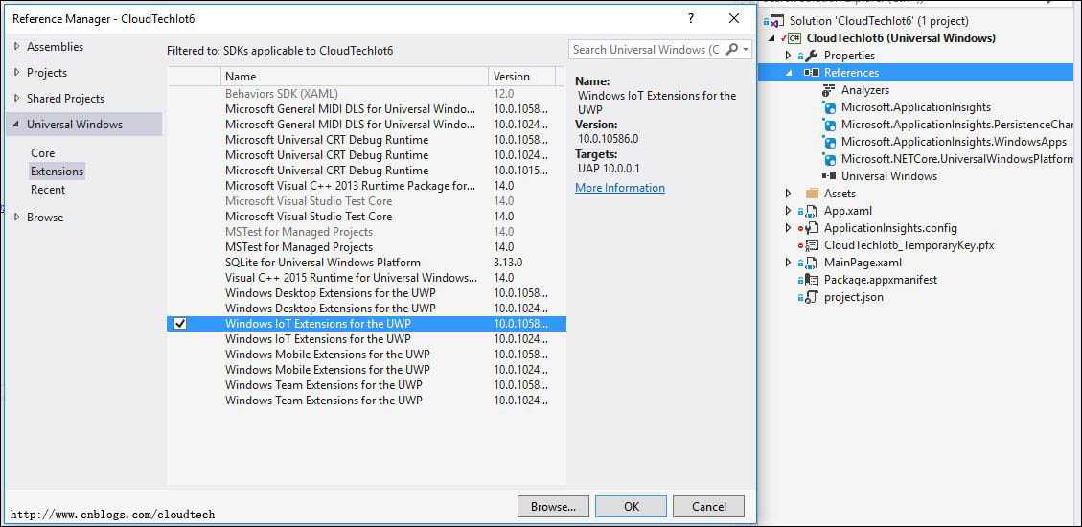
Task: Select Extensions under Universal Windows
Action: (58, 172)
